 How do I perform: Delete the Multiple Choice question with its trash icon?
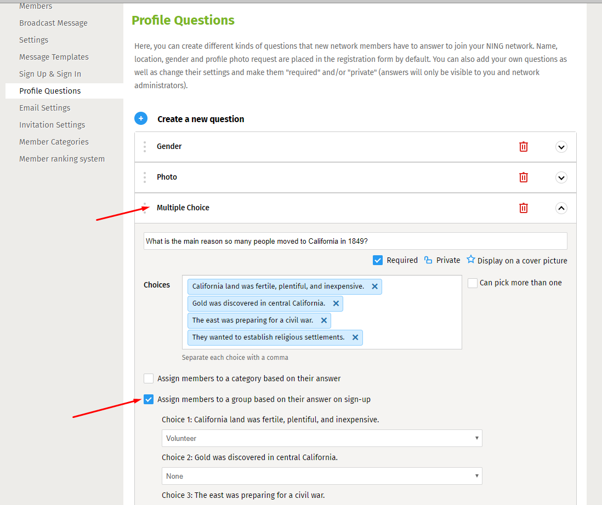[523, 208]
